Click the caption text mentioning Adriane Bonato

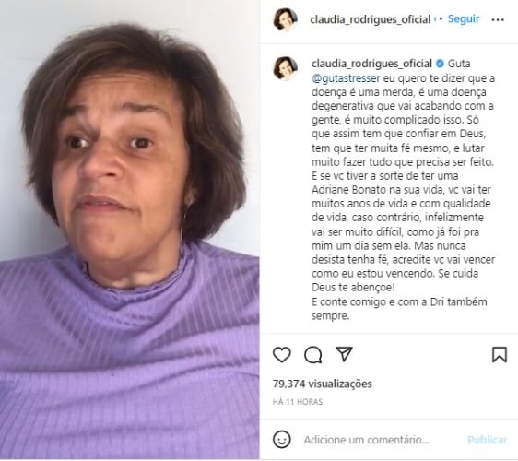348,190
